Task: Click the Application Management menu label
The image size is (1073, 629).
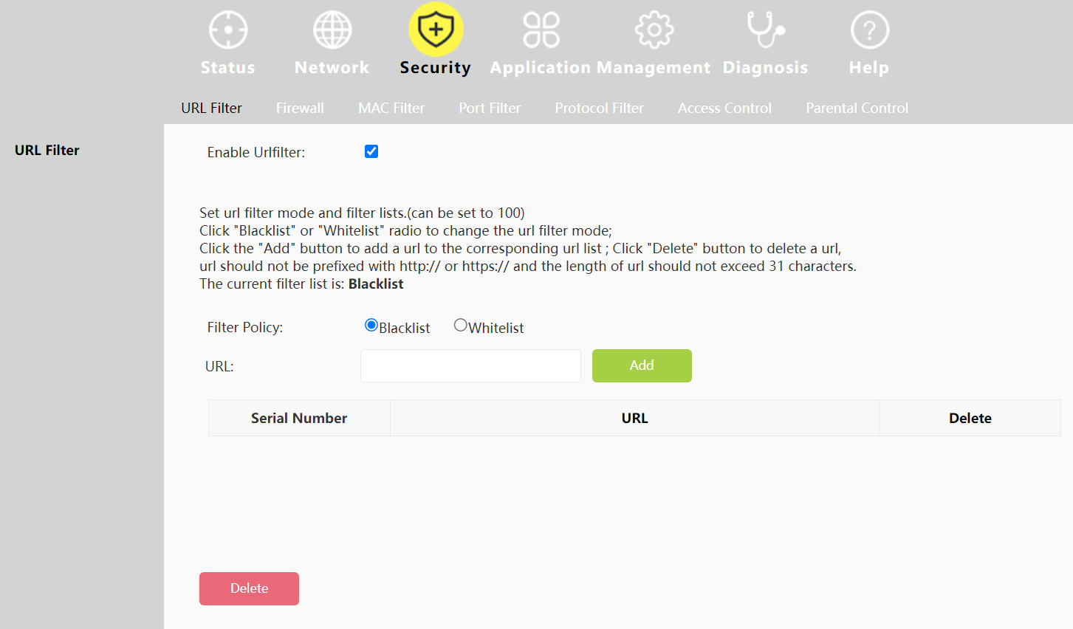Action: click(x=600, y=67)
